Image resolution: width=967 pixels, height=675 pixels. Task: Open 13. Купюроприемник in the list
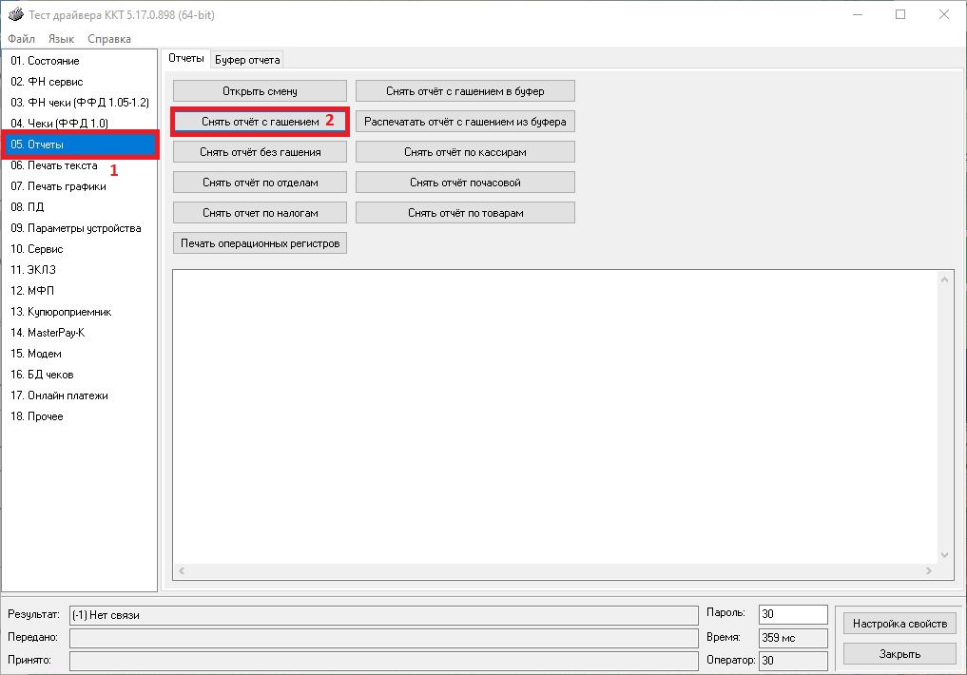tap(61, 312)
